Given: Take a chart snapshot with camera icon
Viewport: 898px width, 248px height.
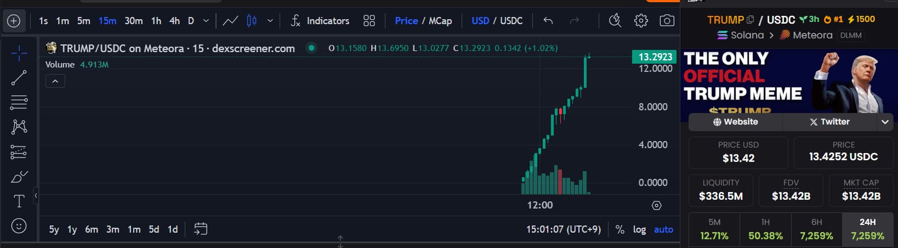Looking at the screenshot, I should [667, 21].
